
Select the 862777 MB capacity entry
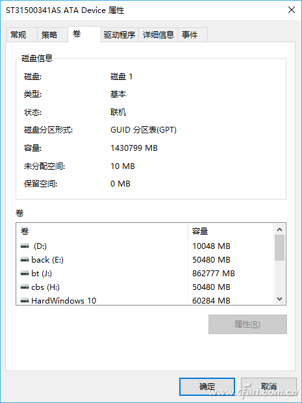(x=214, y=274)
